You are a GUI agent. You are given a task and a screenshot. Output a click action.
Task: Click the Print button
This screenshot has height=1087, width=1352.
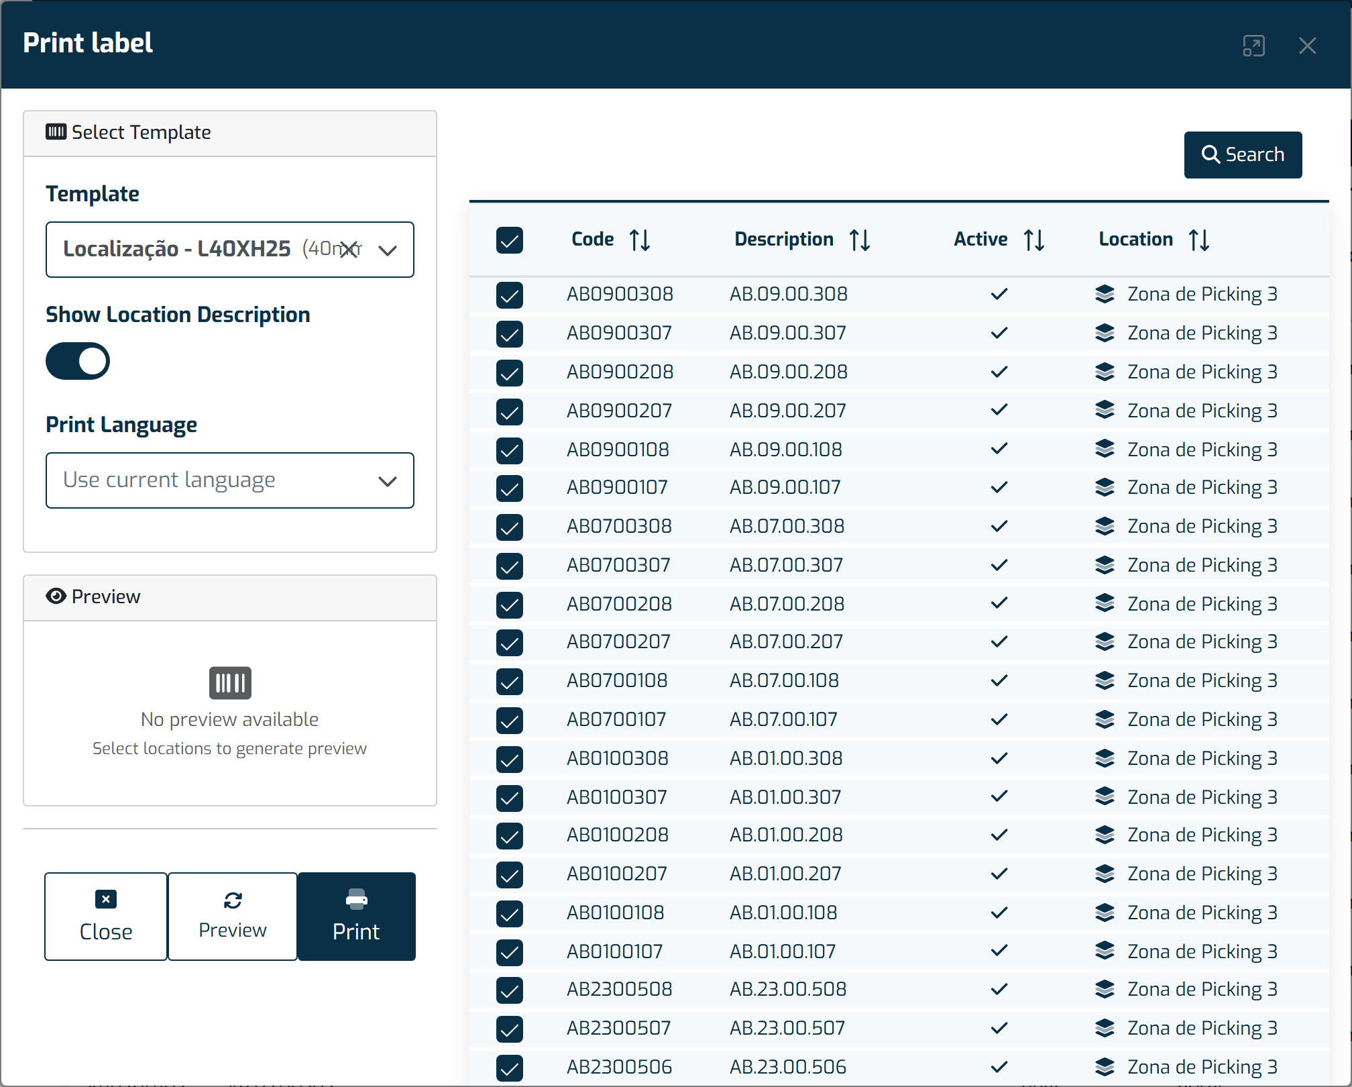click(x=356, y=917)
